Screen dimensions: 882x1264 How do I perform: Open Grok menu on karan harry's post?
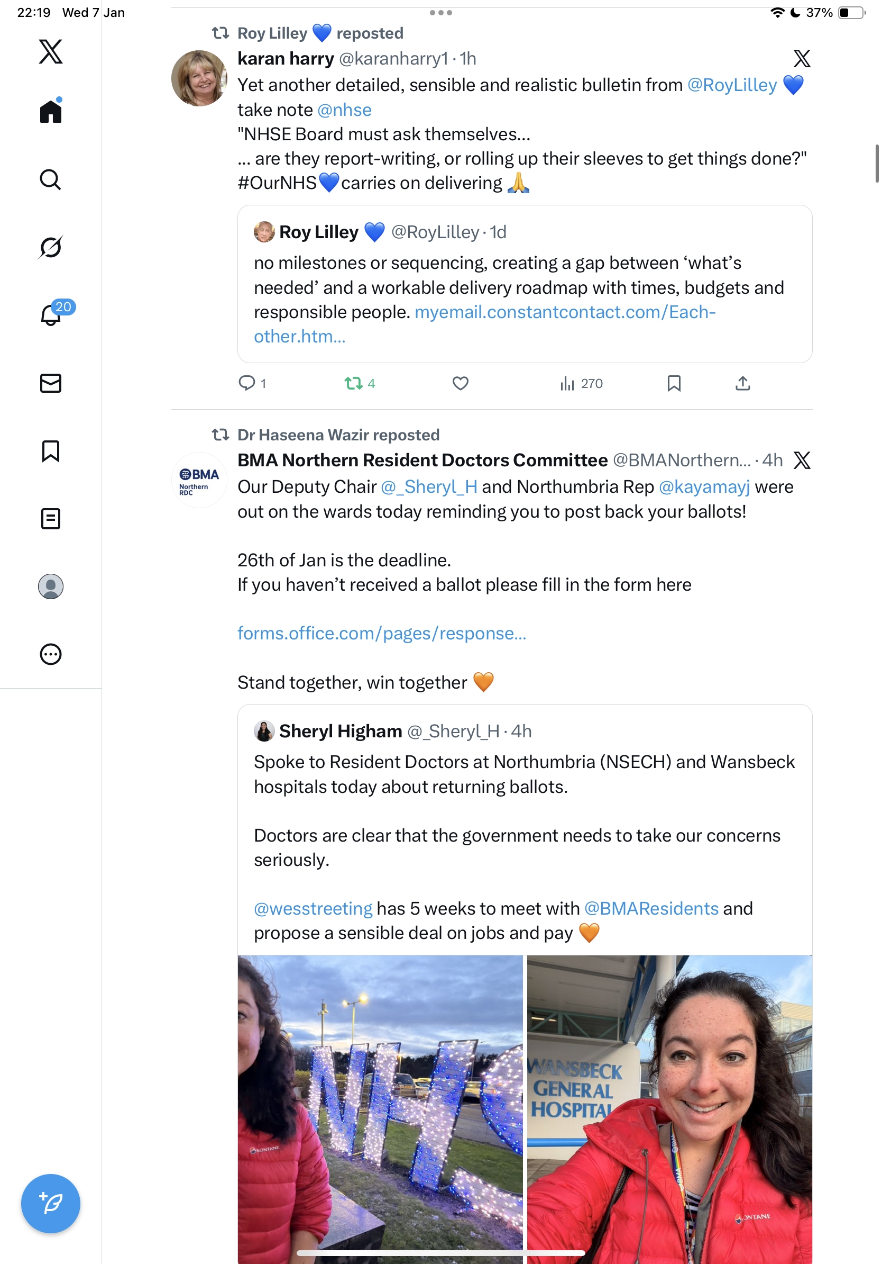pos(801,58)
